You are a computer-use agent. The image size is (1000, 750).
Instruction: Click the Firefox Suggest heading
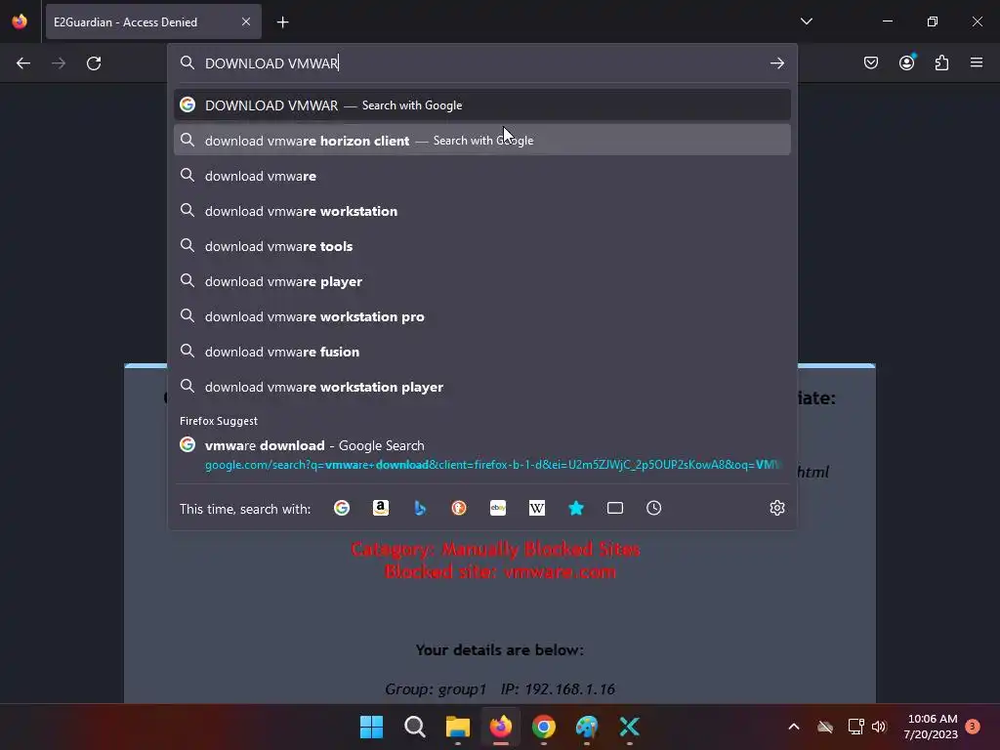pyautogui.click(x=219, y=421)
